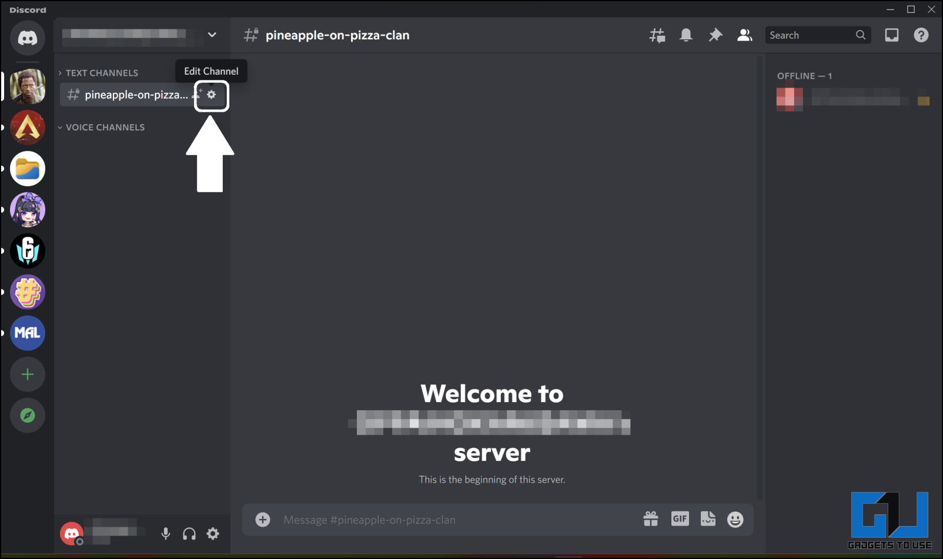Maximize the Discord window
The width and height of the screenshot is (943, 559).
tap(911, 9)
